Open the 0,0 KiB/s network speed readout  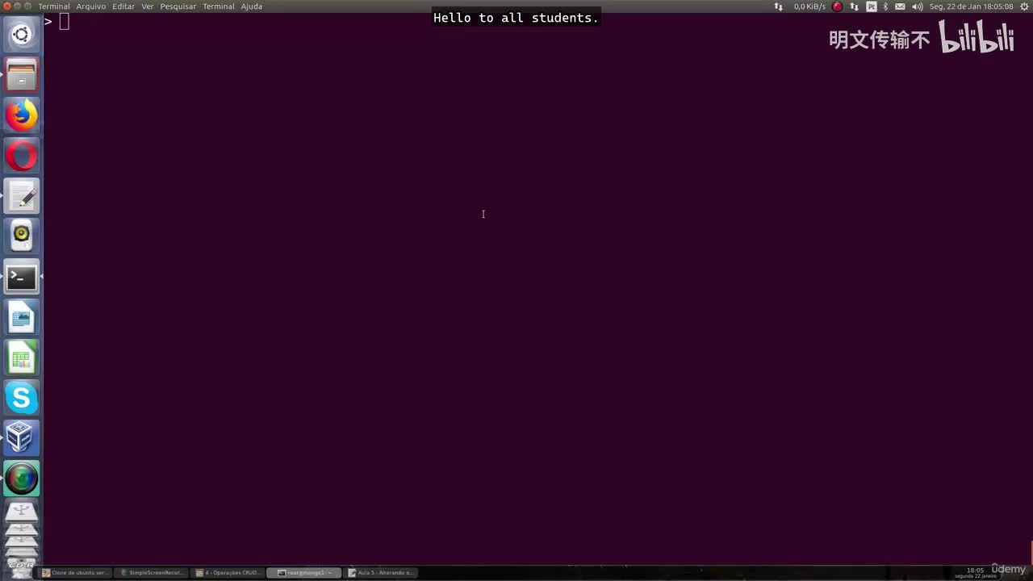pos(809,6)
